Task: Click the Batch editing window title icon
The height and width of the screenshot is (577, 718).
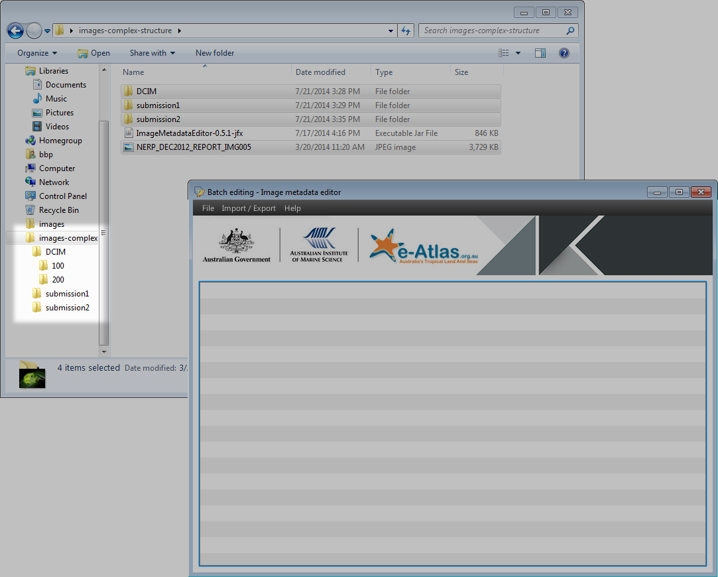Action: pyautogui.click(x=199, y=192)
